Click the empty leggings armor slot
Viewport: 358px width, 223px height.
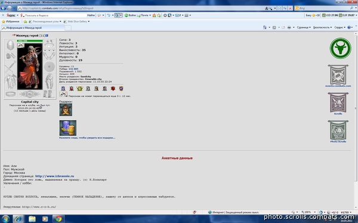(x=49, y=81)
